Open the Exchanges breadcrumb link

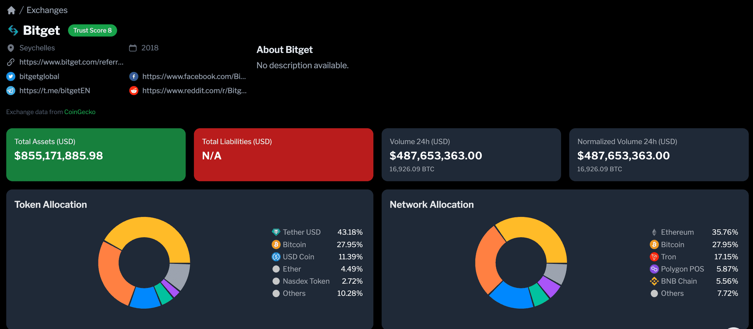47,10
